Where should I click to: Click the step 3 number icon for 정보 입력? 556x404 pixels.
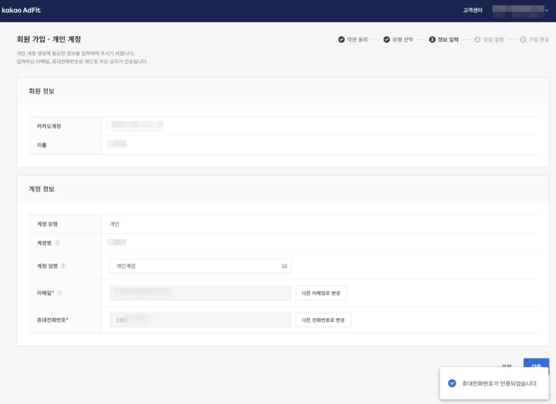[x=432, y=40]
